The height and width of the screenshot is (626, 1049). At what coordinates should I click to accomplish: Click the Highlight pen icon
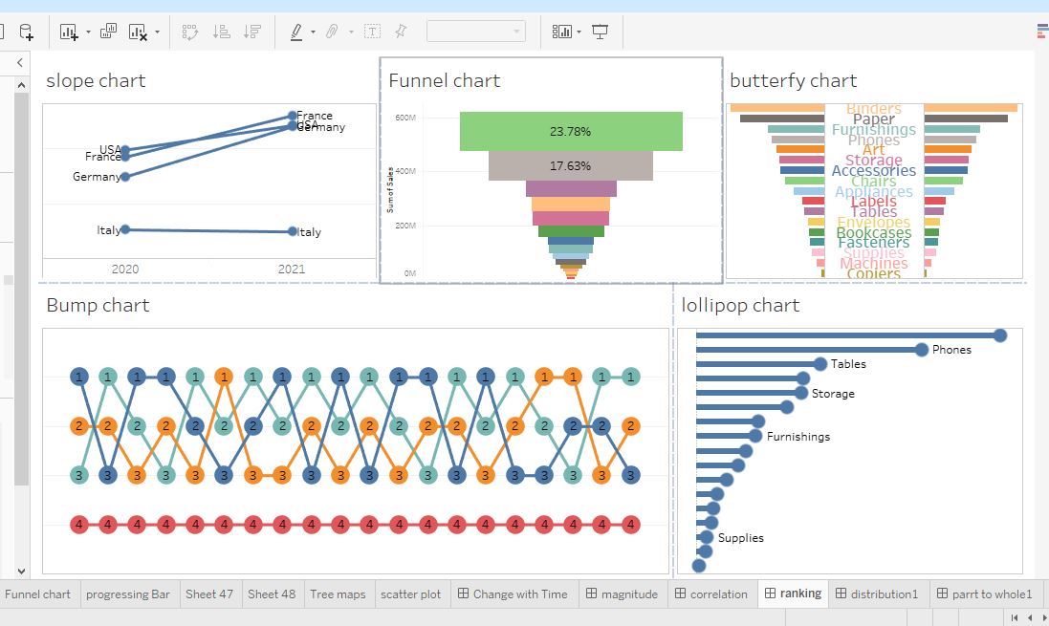[x=296, y=32]
